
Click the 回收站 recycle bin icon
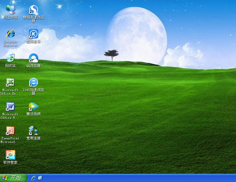coord(11,58)
